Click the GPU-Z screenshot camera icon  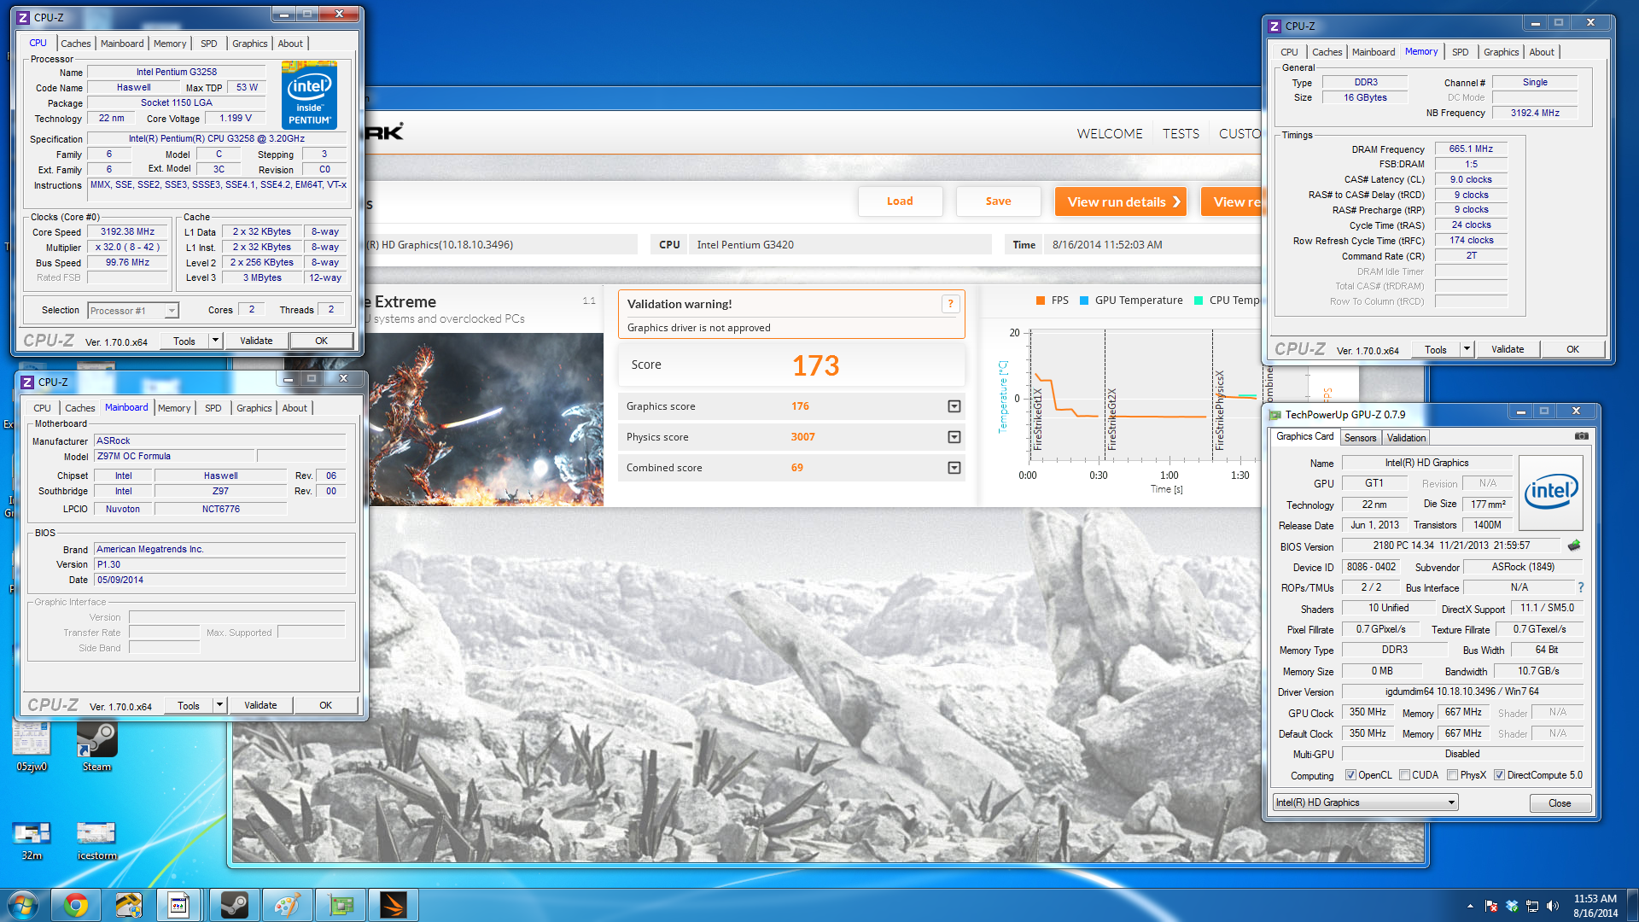point(1582,436)
